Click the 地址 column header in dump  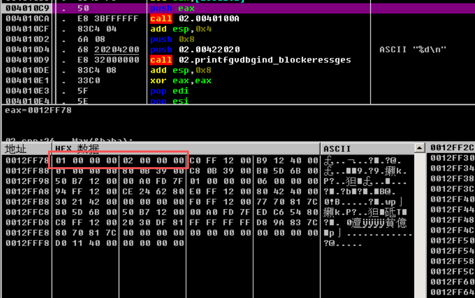tap(27, 148)
